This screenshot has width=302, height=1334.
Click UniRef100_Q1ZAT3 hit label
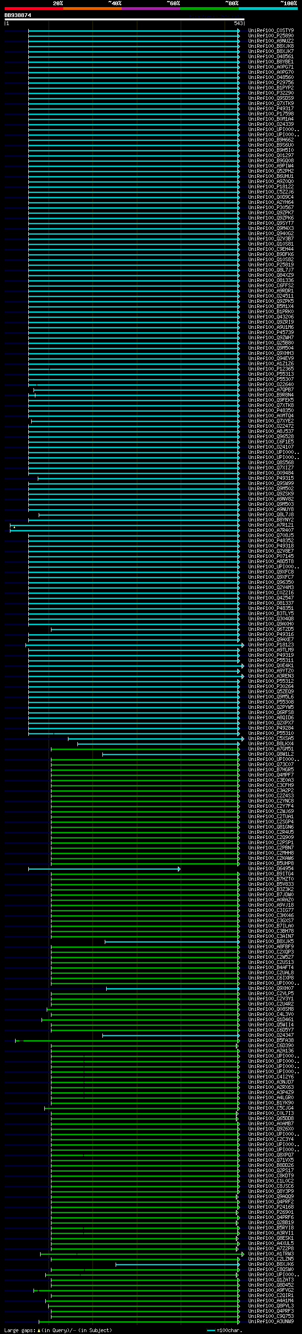270,1280
